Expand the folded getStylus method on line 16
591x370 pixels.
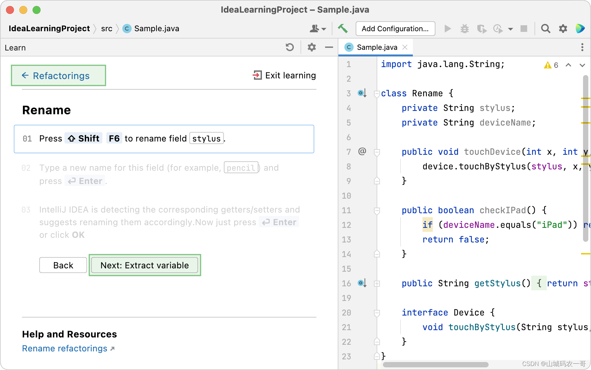pos(377,284)
